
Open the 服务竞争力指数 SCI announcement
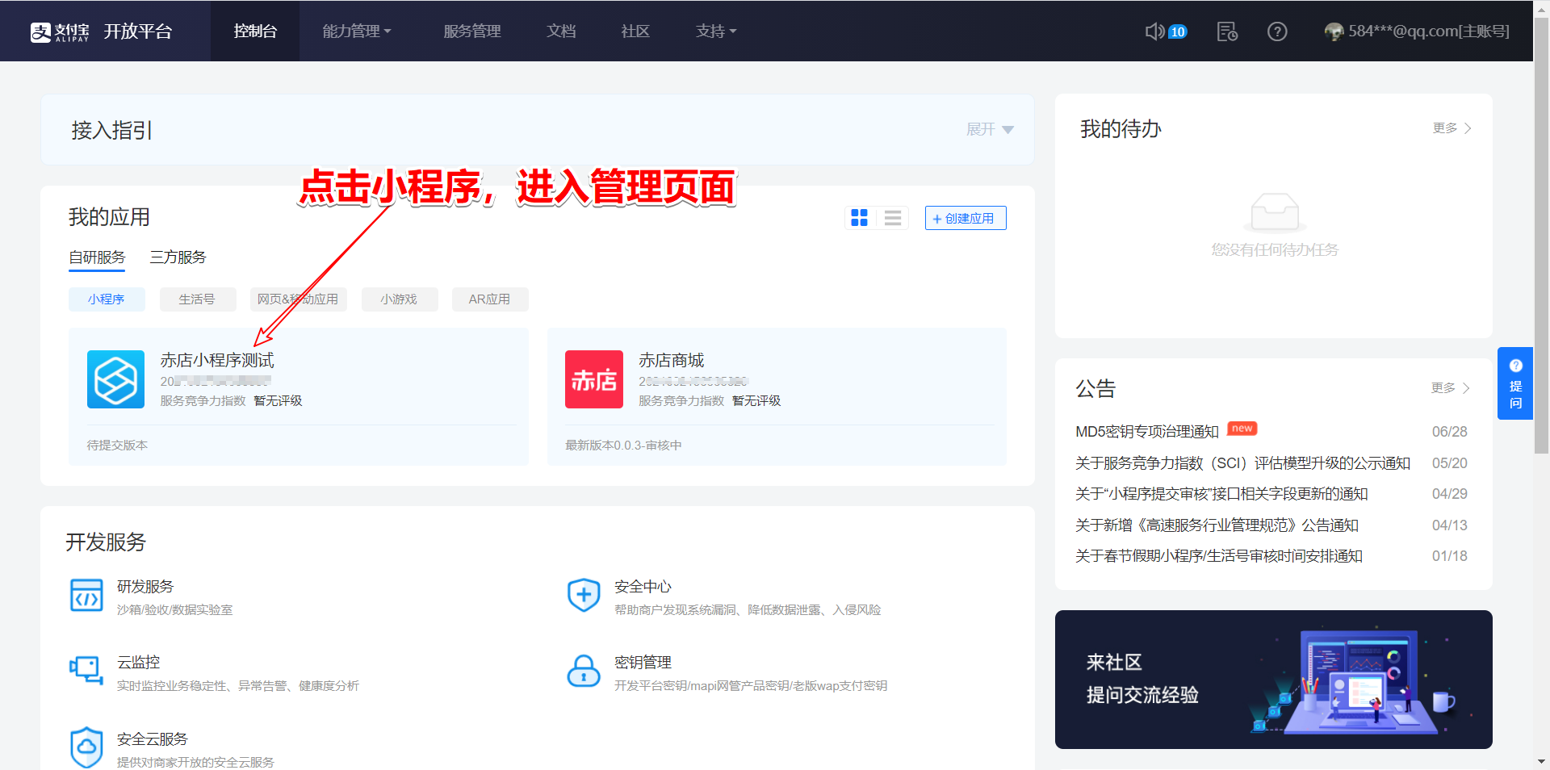tap(1243, 463)
